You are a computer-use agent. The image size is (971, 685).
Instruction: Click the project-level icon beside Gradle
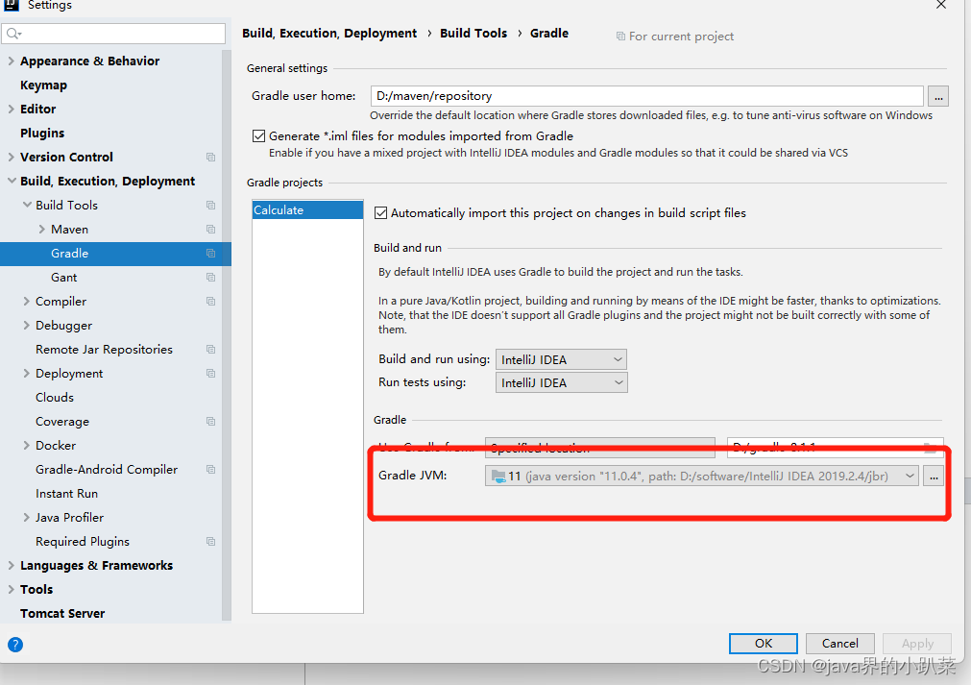point(210,254)
